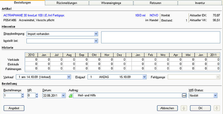Open the Verkauf history dropdown

coord(69,77)
